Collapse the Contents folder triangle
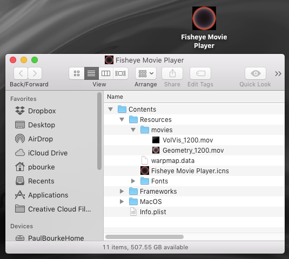 pyautogui.click(x=111, y=110)
